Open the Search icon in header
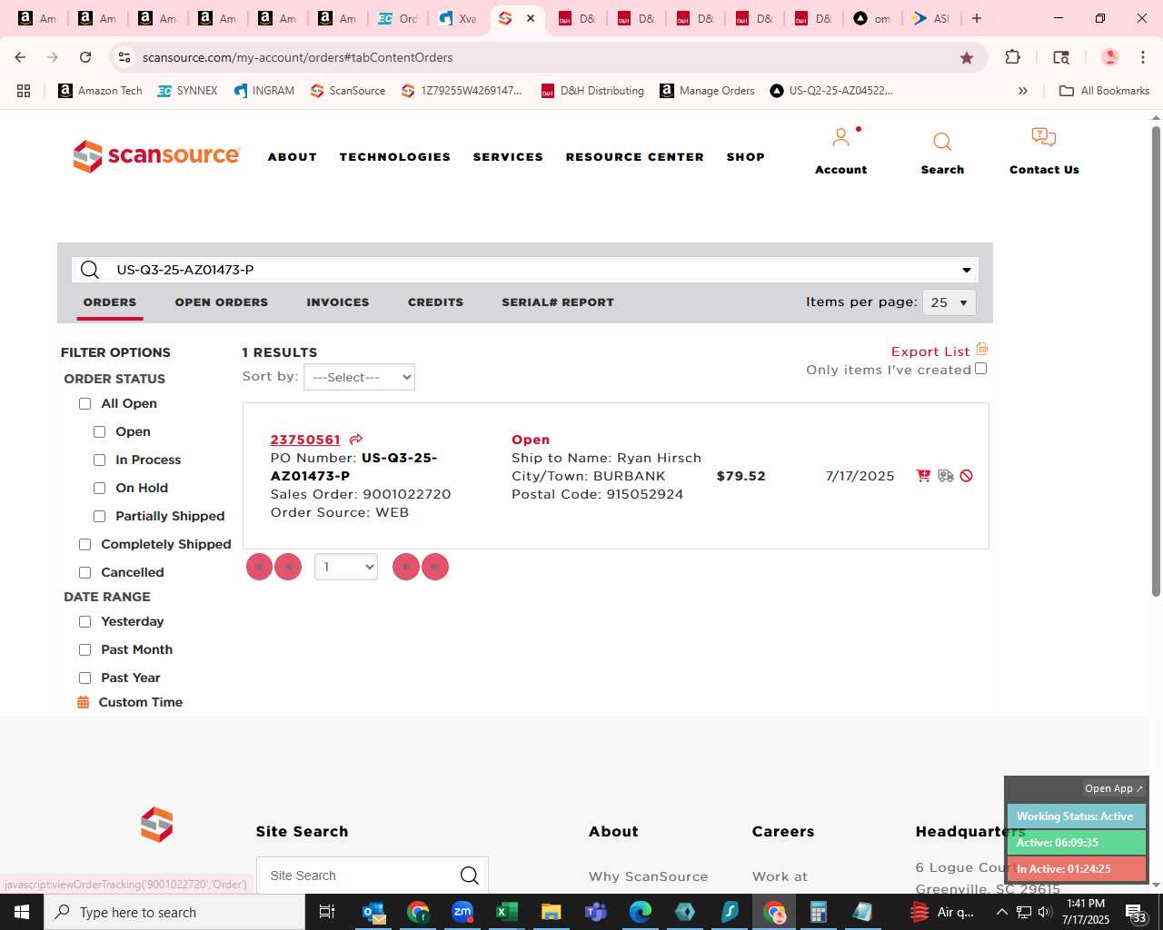Screen dimensions: 1163x930 pos(942,142)
